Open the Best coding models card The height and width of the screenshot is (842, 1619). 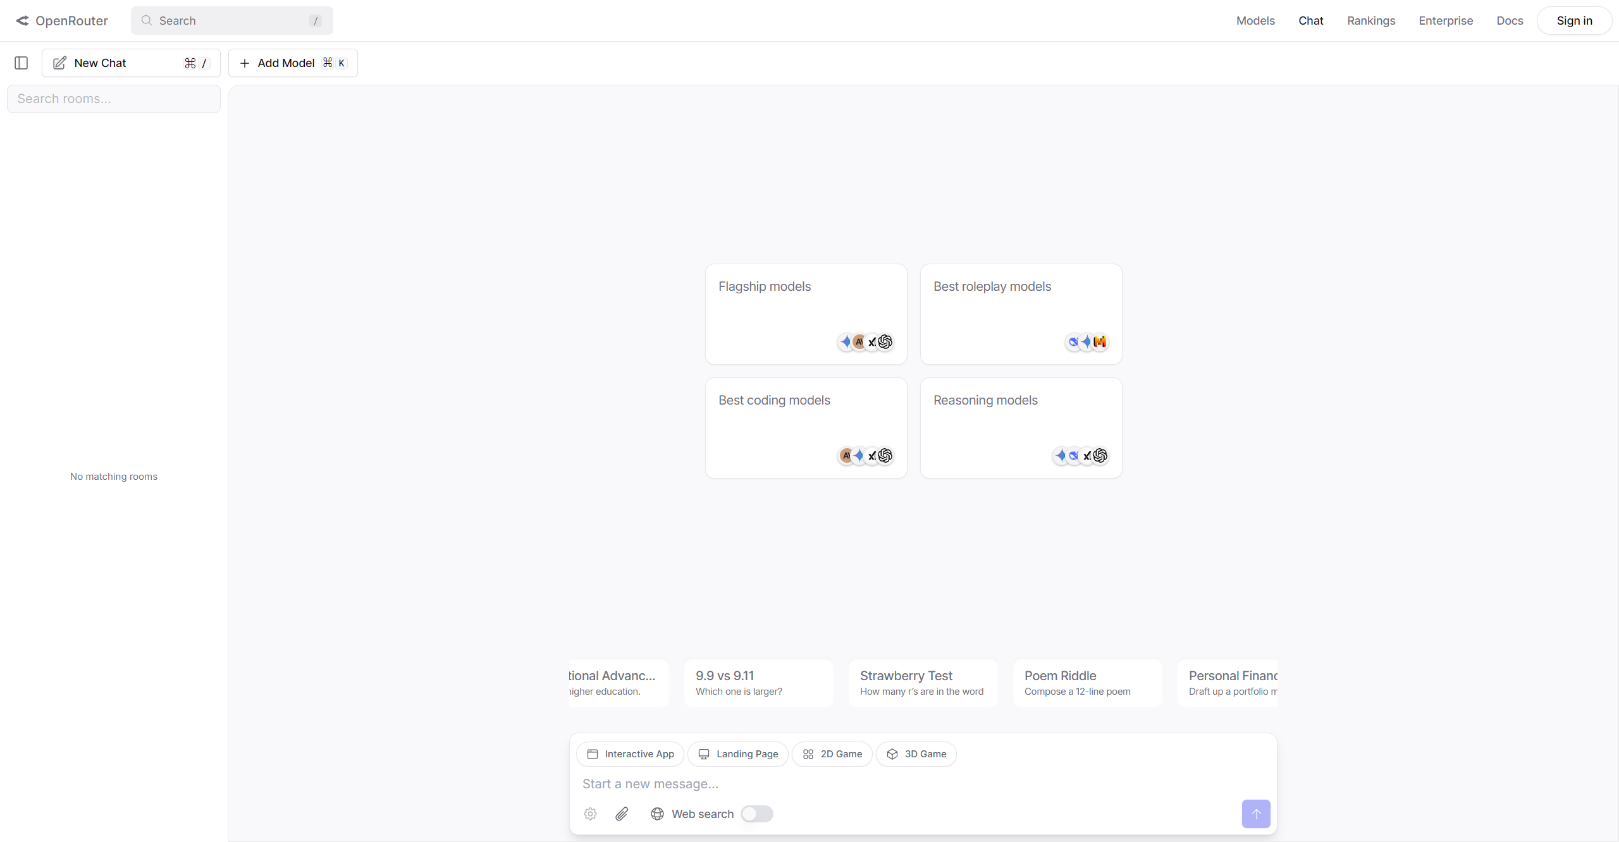click(x=806, y=427)
